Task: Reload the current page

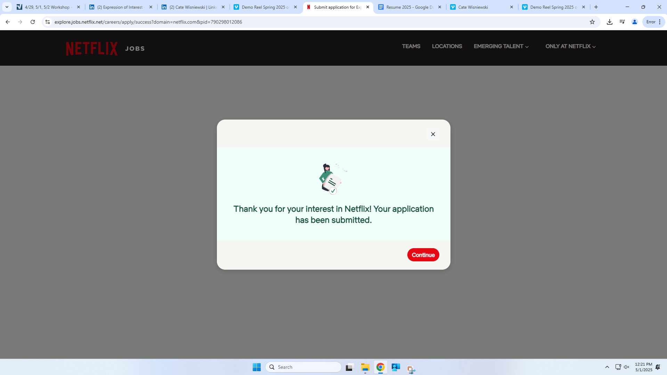Action: click(33, 22)
